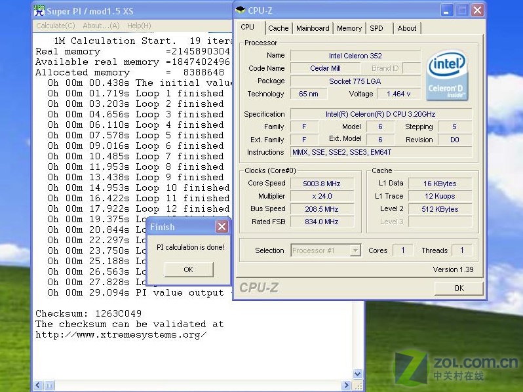The image size is (523, 392).
Task: Click the Specification field Celeron D 3.20GHz
Action: 381,114
